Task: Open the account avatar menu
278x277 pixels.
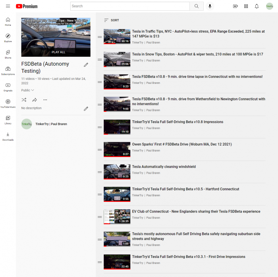Action: point(269,6)
